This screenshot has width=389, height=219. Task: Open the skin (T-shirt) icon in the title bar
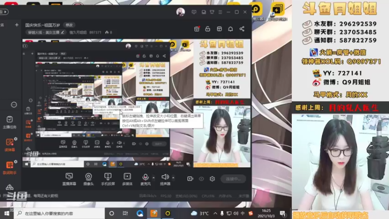(x=212, y=12)
